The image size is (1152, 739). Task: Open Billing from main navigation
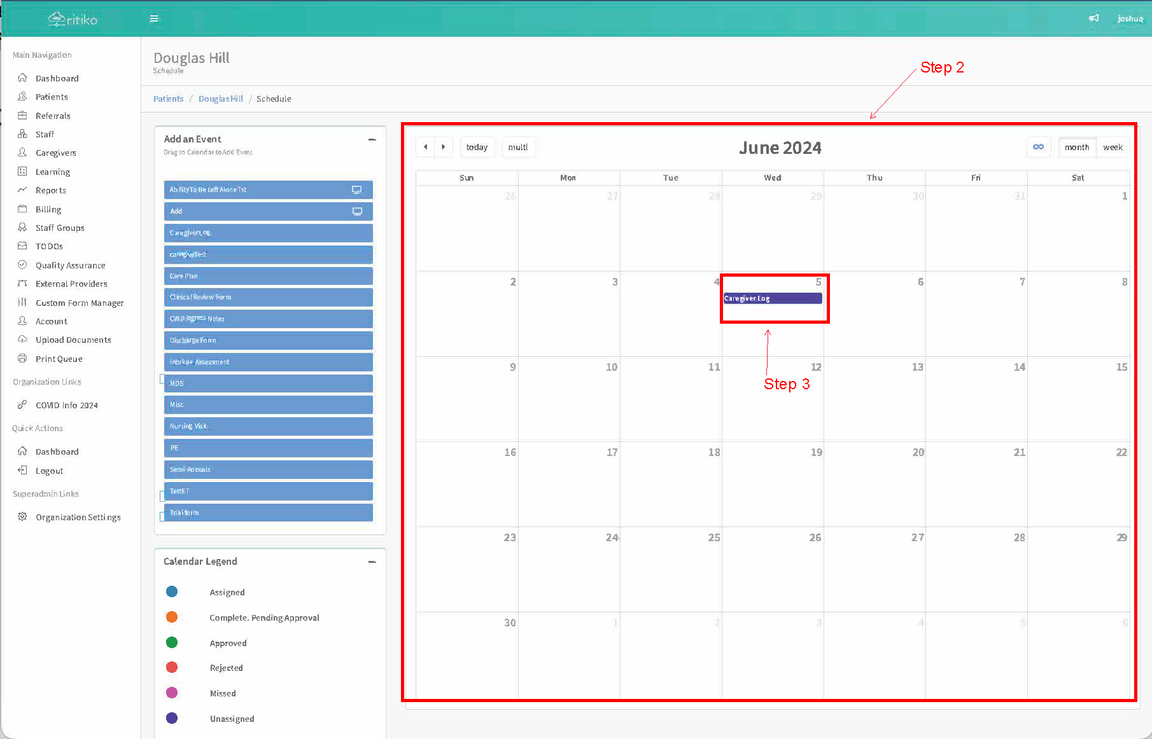(48, 209)
